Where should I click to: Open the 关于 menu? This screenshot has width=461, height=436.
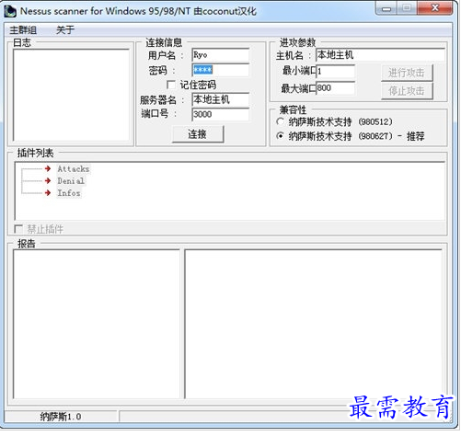[x=65, y=30]
